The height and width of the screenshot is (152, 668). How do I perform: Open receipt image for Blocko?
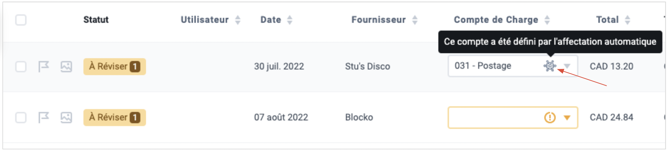point(66,117)
